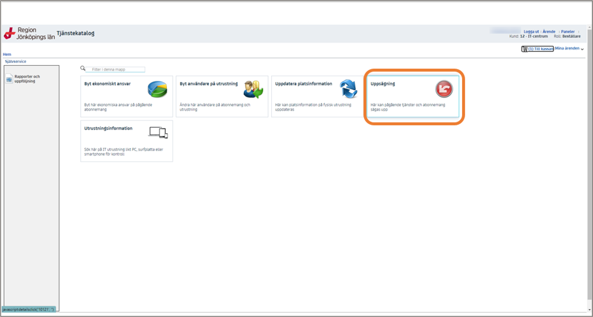Click the two-users icon on Byt användare card
This screenshot has width=593, height=317.
tap(253, 89)
